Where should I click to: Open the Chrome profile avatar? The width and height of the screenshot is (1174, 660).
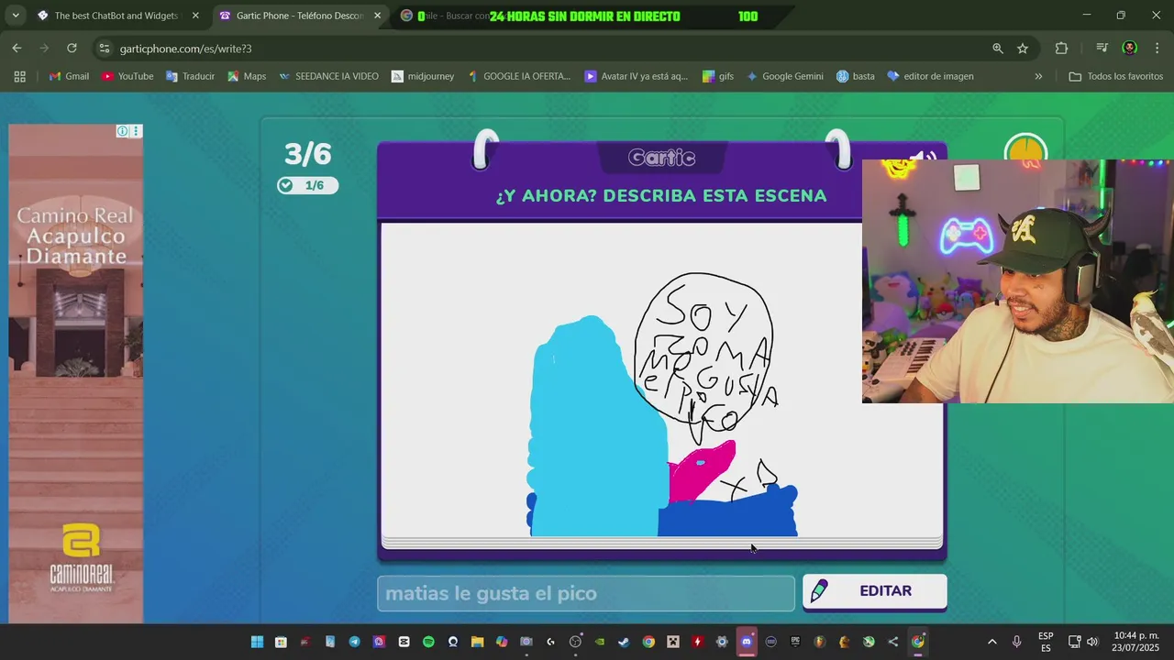pyautogui.click(x=1130, y=49)
